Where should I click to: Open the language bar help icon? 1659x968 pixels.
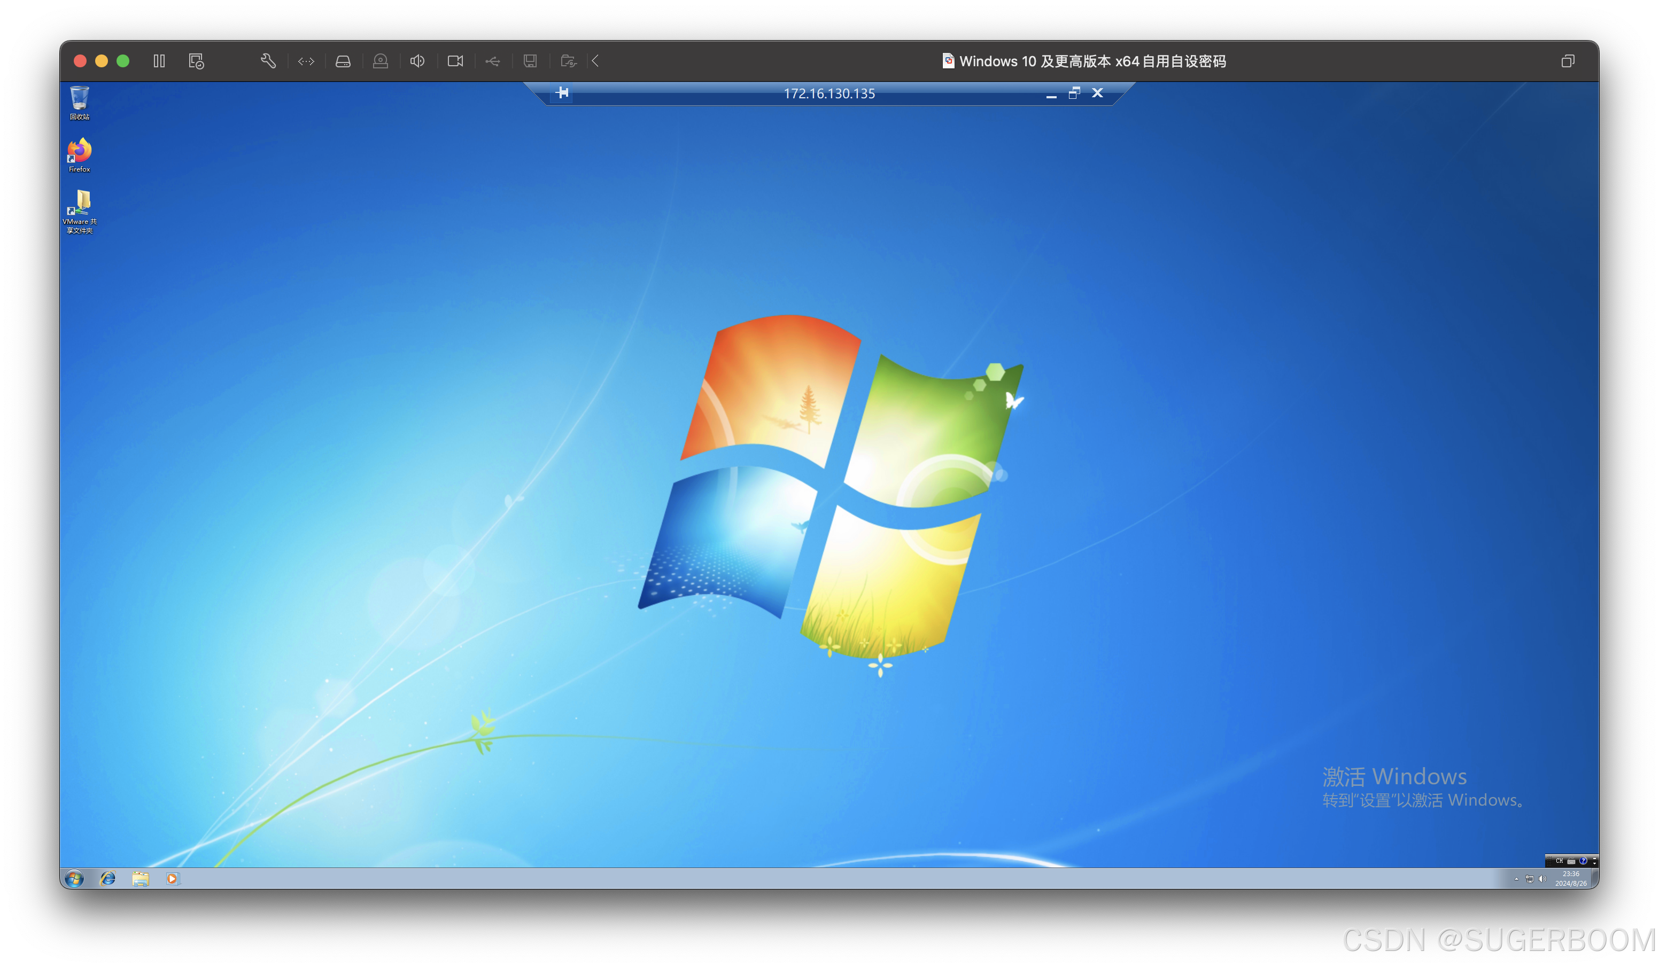pos(1583,861)
